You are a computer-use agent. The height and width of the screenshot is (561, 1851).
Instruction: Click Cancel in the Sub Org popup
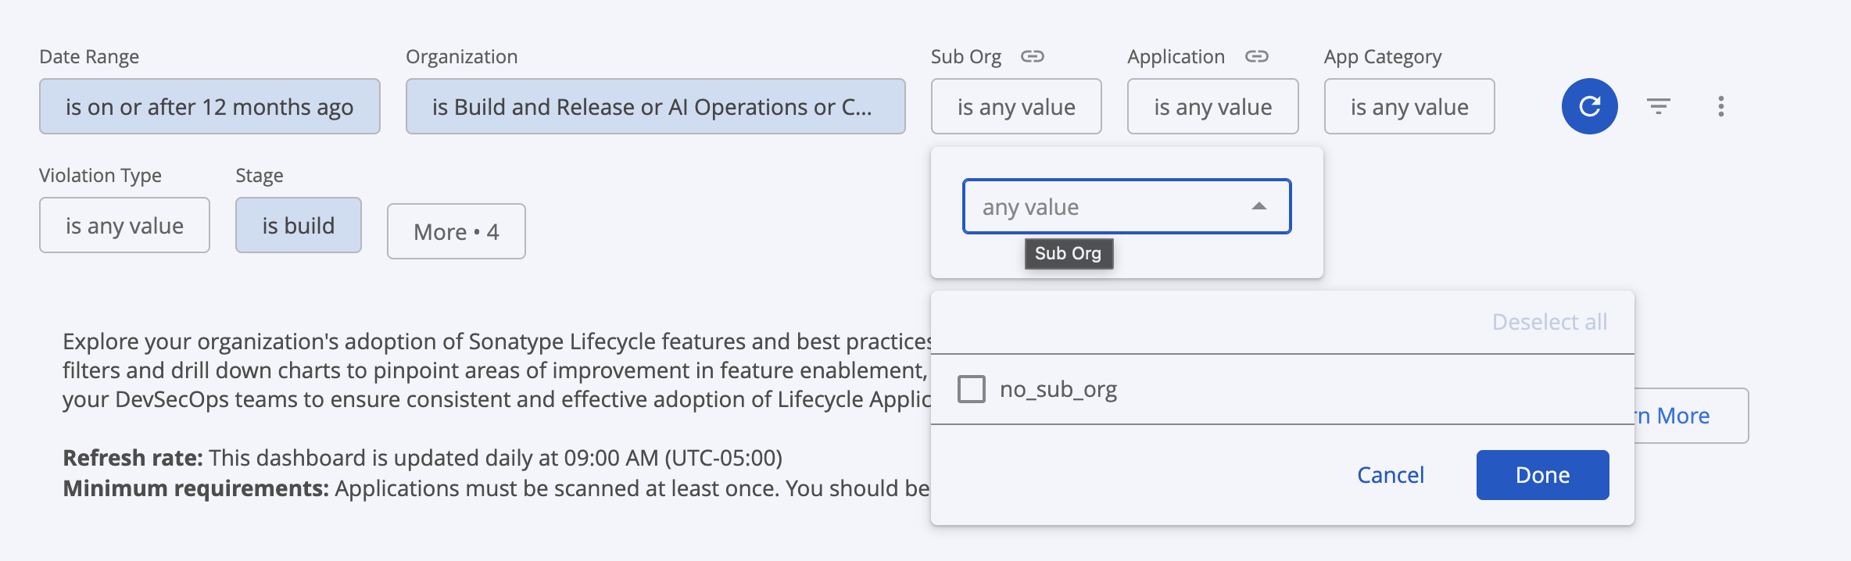point(1391,475)
